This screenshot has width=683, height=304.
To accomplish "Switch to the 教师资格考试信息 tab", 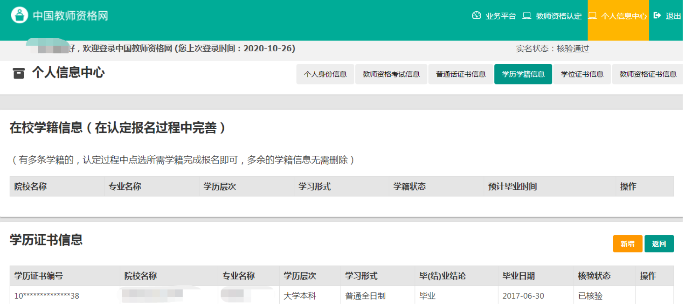I will [x=391, y=74].
